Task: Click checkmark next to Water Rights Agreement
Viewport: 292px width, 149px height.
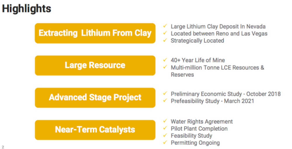Action: click(x=165, y=121)
